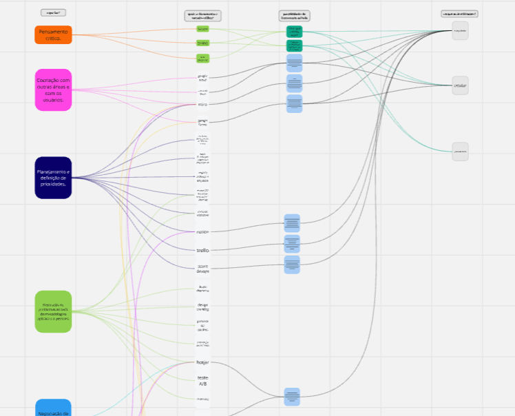Select the large green Resolução de problemas node
This screenshot has height=416, width=515.
click(53, 311)
